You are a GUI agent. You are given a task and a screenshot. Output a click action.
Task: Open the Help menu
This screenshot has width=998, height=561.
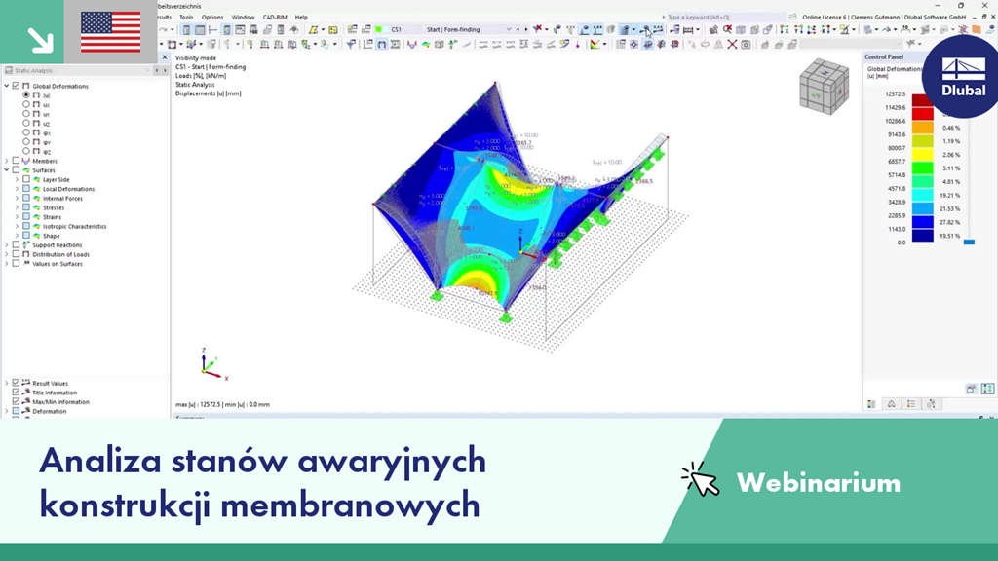301,18
